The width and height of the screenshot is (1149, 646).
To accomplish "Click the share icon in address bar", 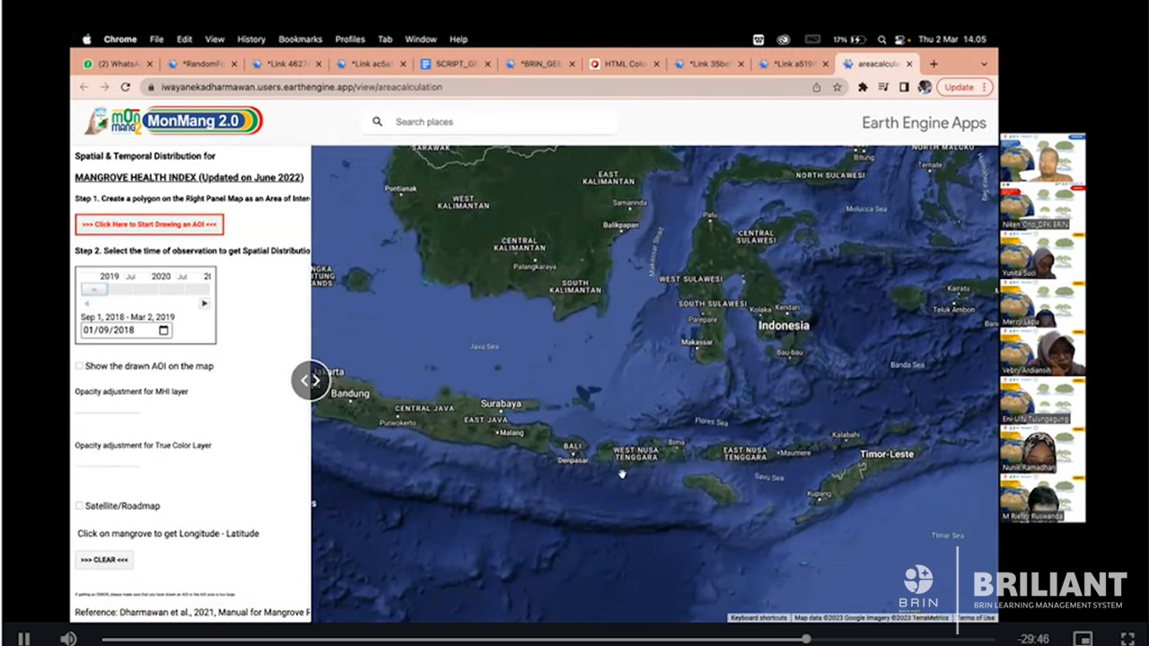I will click(x=816, y=87).
